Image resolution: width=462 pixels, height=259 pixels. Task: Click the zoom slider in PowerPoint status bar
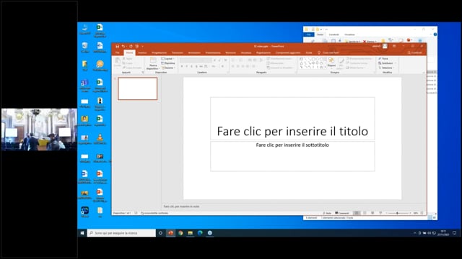click(x=398, y=213)
